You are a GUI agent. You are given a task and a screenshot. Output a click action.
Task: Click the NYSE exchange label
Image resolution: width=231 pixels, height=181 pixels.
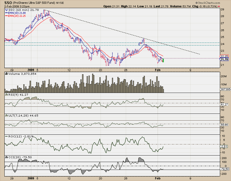[x=60, y=3]
